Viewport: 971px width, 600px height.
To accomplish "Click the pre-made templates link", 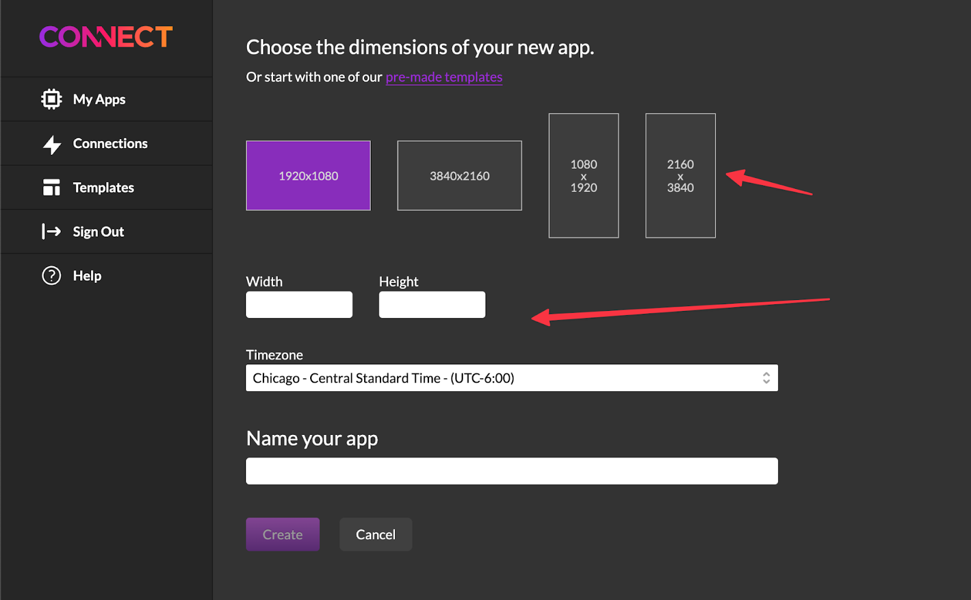I will click(x=444, y=77).
